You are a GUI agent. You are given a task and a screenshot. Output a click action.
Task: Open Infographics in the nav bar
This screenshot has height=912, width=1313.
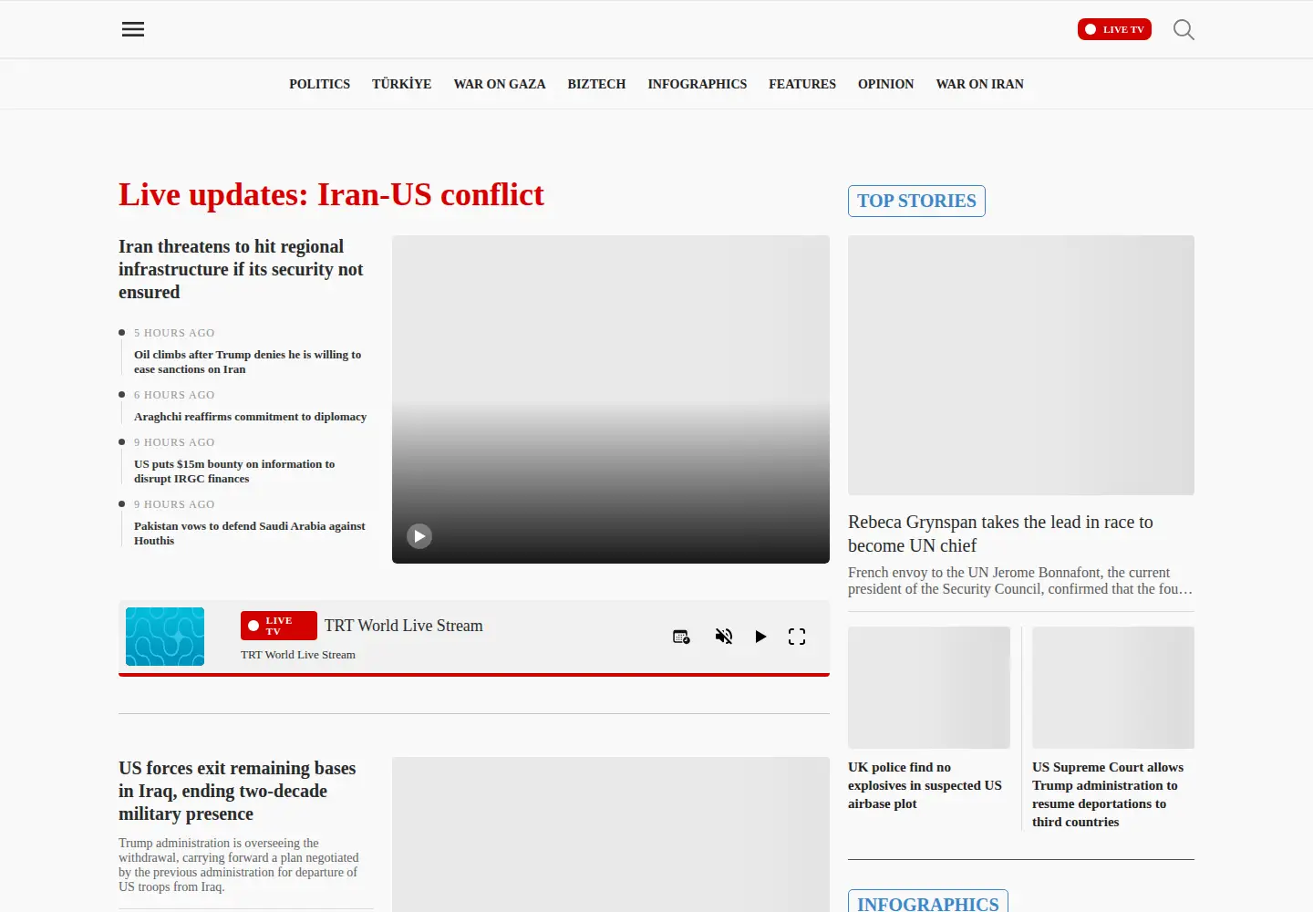click(x=698, y=84)
